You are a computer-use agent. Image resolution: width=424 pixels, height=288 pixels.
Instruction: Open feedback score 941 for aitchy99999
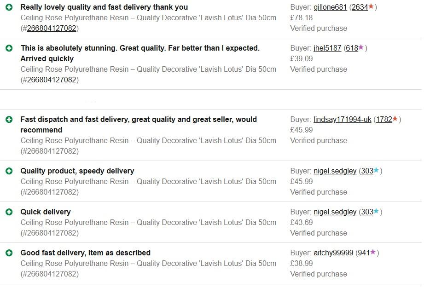(364, 253)
